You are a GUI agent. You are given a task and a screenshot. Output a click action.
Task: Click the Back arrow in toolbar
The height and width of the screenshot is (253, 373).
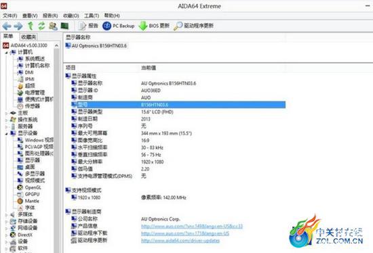(x=7, y=26)
